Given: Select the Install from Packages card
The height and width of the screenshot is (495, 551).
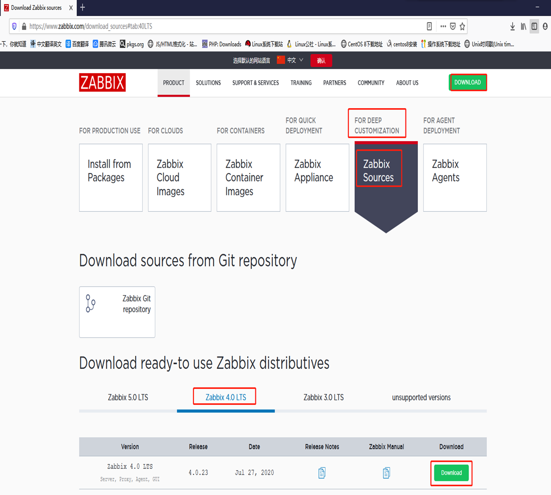Looking at the screenshot, I should pos(111,178).
